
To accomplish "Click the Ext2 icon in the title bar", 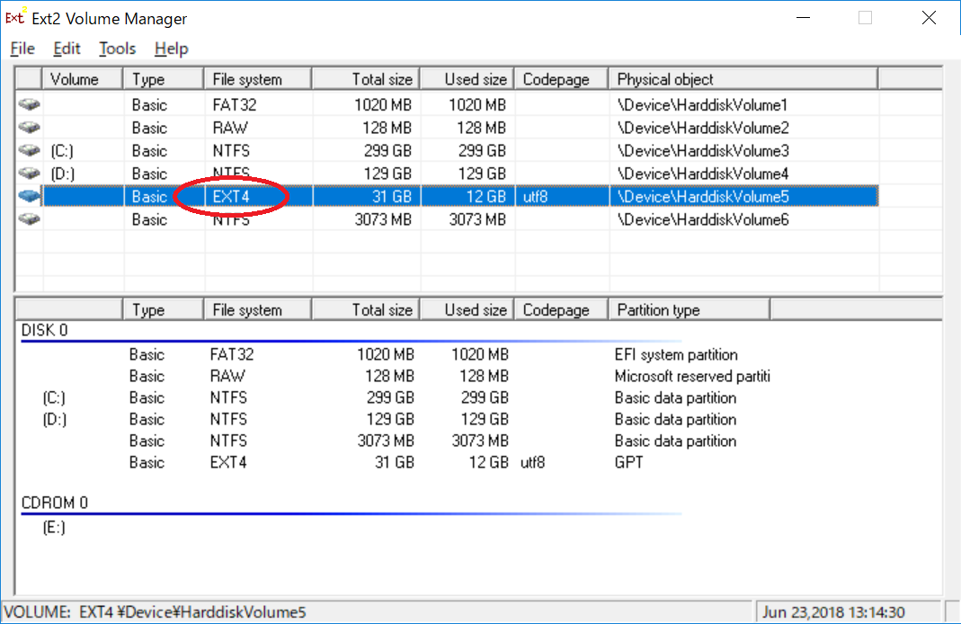I will click(13, 17).
